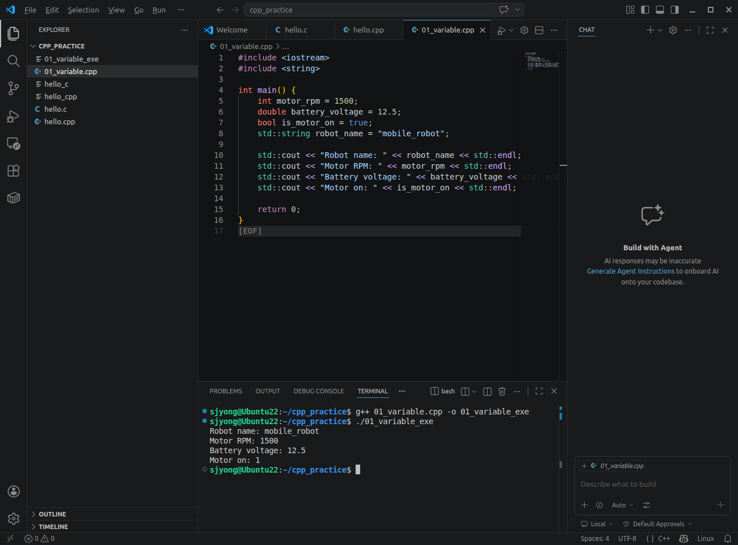Open the run button dropdown arrow

point(511,30)
